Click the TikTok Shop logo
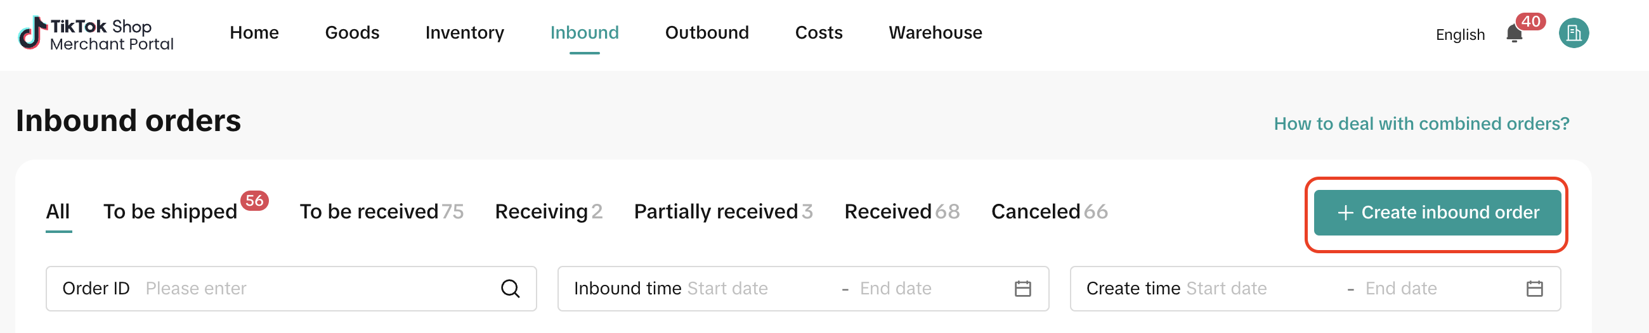Image resolution: width=1649 pixels, height=333 pixels. click(x=96, y=34)
